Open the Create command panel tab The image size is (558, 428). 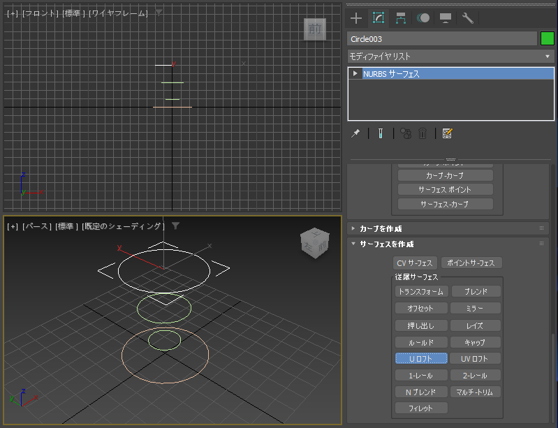click(x=356, y=18)
